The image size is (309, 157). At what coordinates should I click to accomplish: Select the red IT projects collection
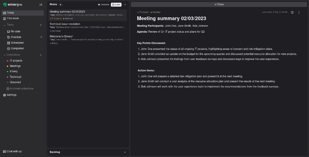(x=16, y=61)
